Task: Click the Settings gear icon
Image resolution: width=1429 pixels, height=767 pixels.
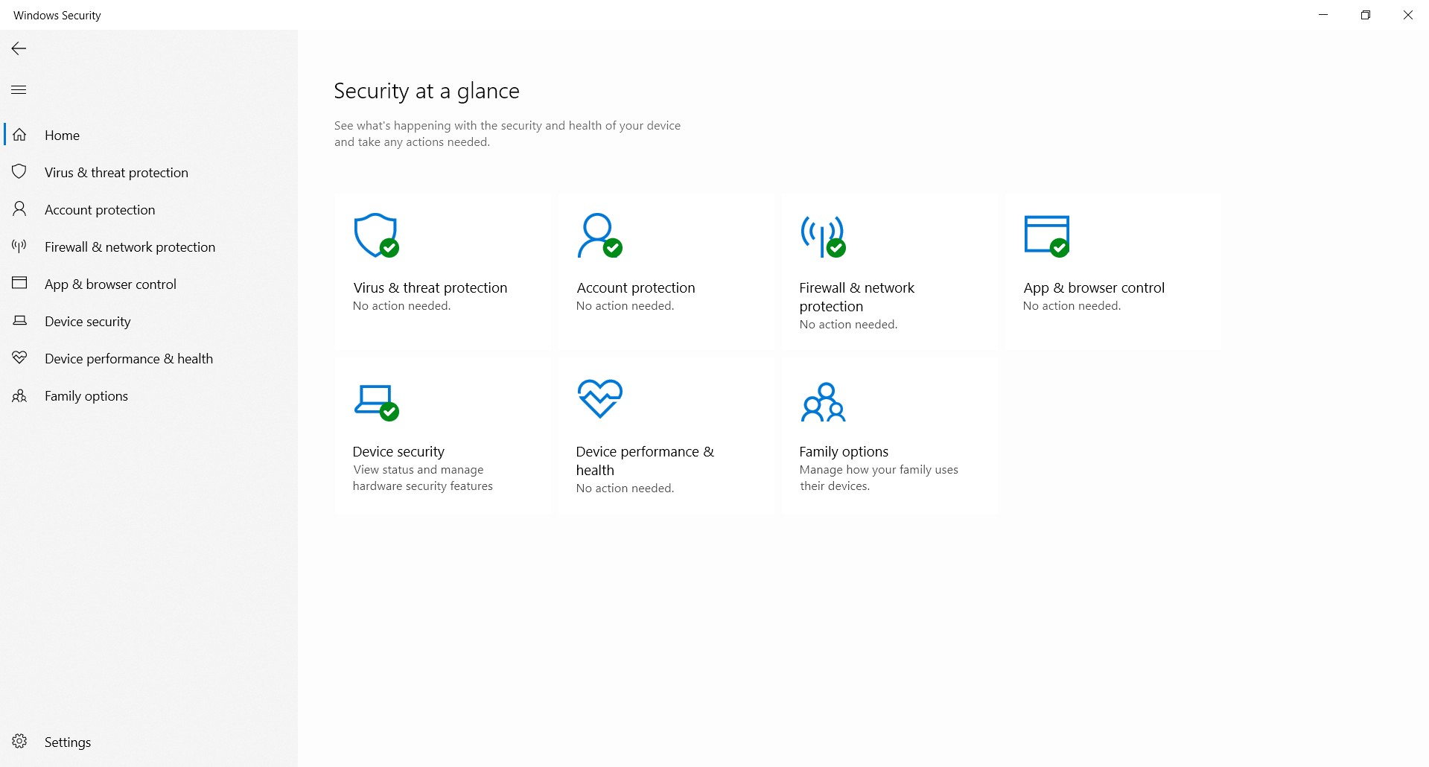Action: pos(19,742)
